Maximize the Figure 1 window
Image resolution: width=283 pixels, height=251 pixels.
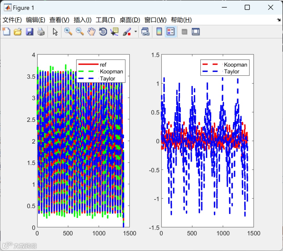(x=247, y=7)
